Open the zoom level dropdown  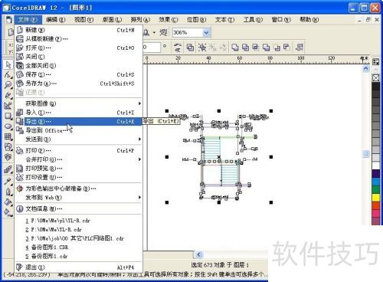206,33
